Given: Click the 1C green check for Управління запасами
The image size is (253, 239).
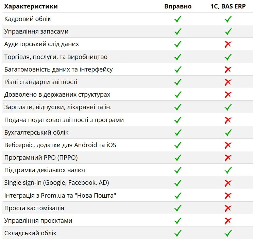Looking at the screenshot, I should (x=228, y=32).
